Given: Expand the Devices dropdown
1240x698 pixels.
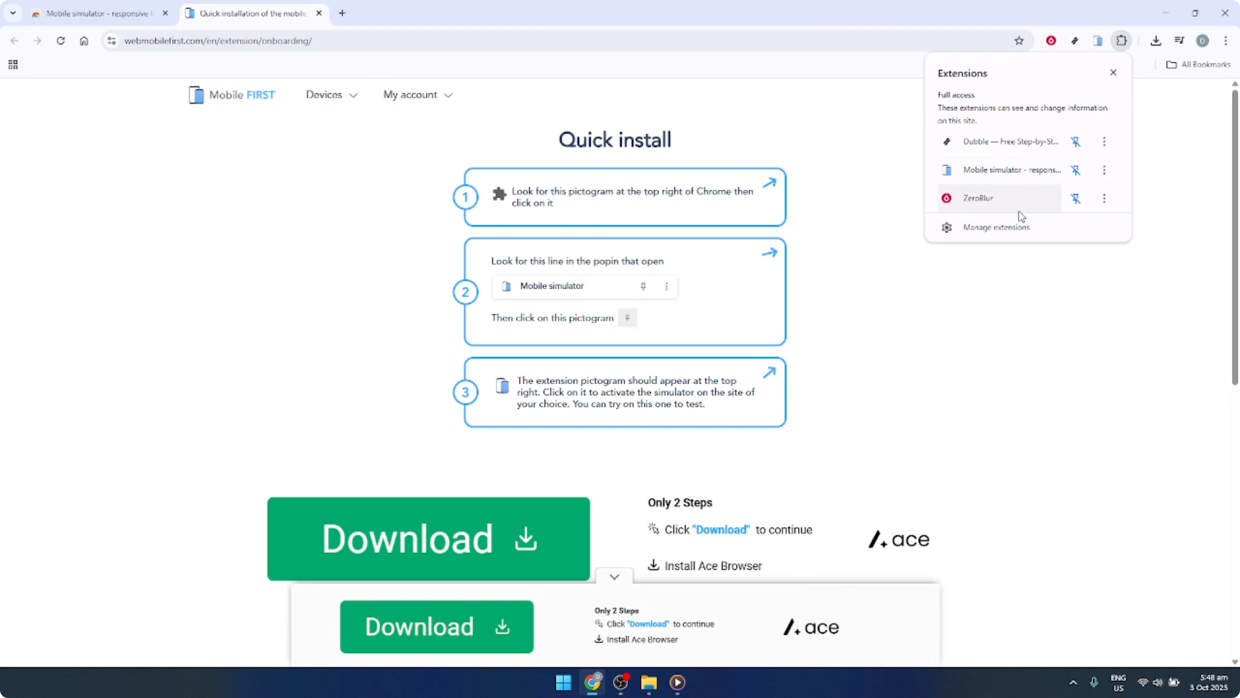Looking at the screenshot, I should [x=331, y=95].
